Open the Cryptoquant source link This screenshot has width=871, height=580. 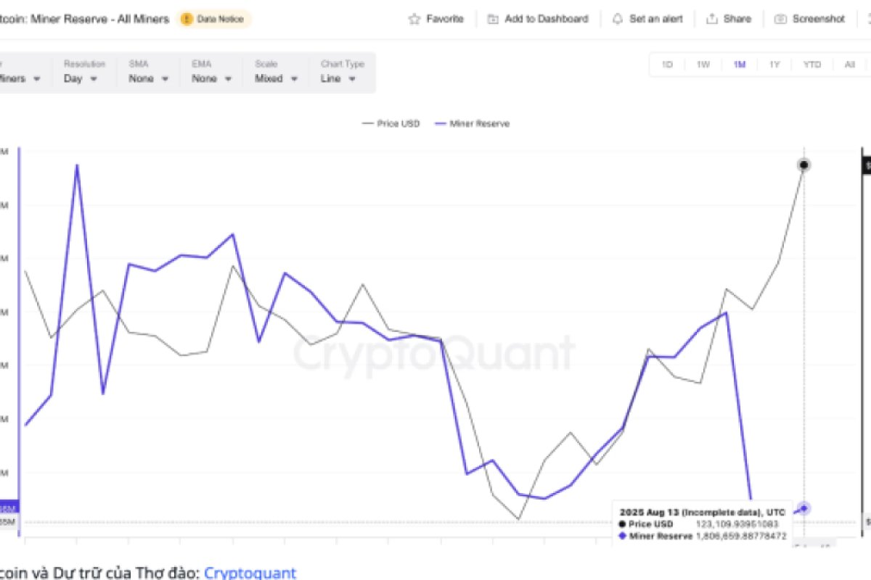tap(250, 573)
